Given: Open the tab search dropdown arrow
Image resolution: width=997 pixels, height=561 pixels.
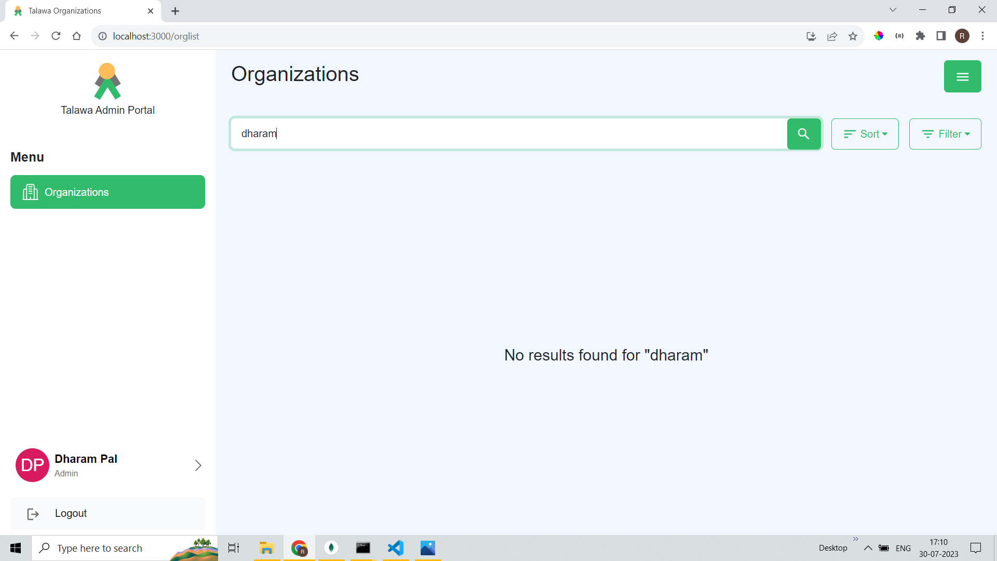Looking at the screenshot, I should point(893,10).
